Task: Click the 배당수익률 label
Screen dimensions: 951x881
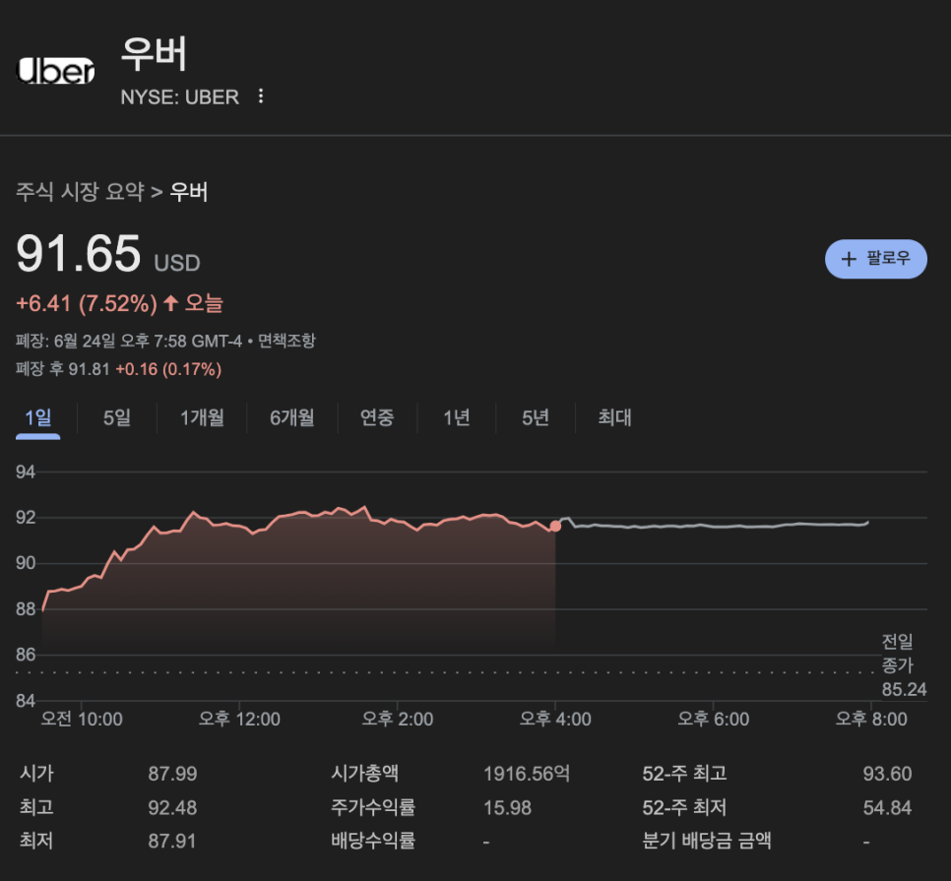Action: pyautogui.click(x=373, y=841)
